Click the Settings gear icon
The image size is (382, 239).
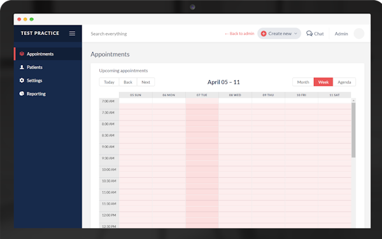pos(22,80)
